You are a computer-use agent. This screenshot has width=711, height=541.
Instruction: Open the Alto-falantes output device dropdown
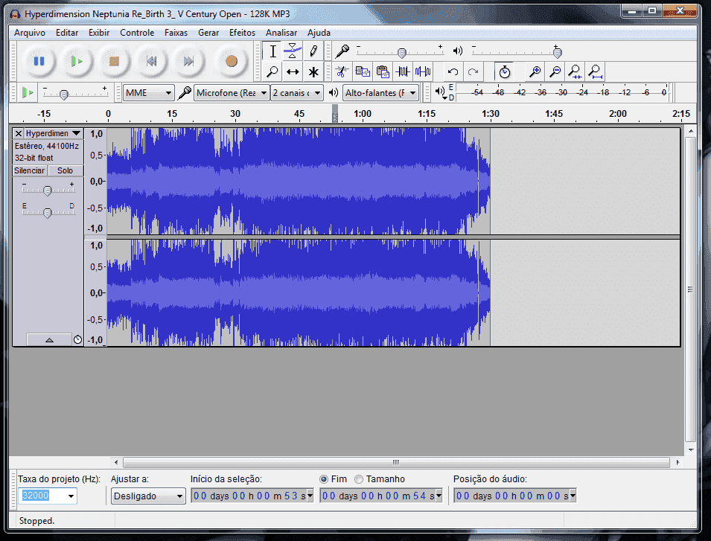380,93
